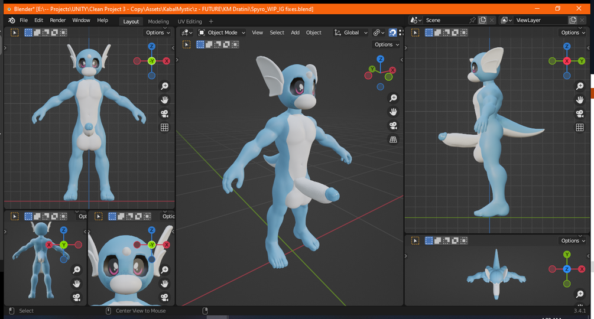This screenshot has width=594, height=319.
Task: Choose Extend selection mode in center viewport
Action: [x=209, y=45]
